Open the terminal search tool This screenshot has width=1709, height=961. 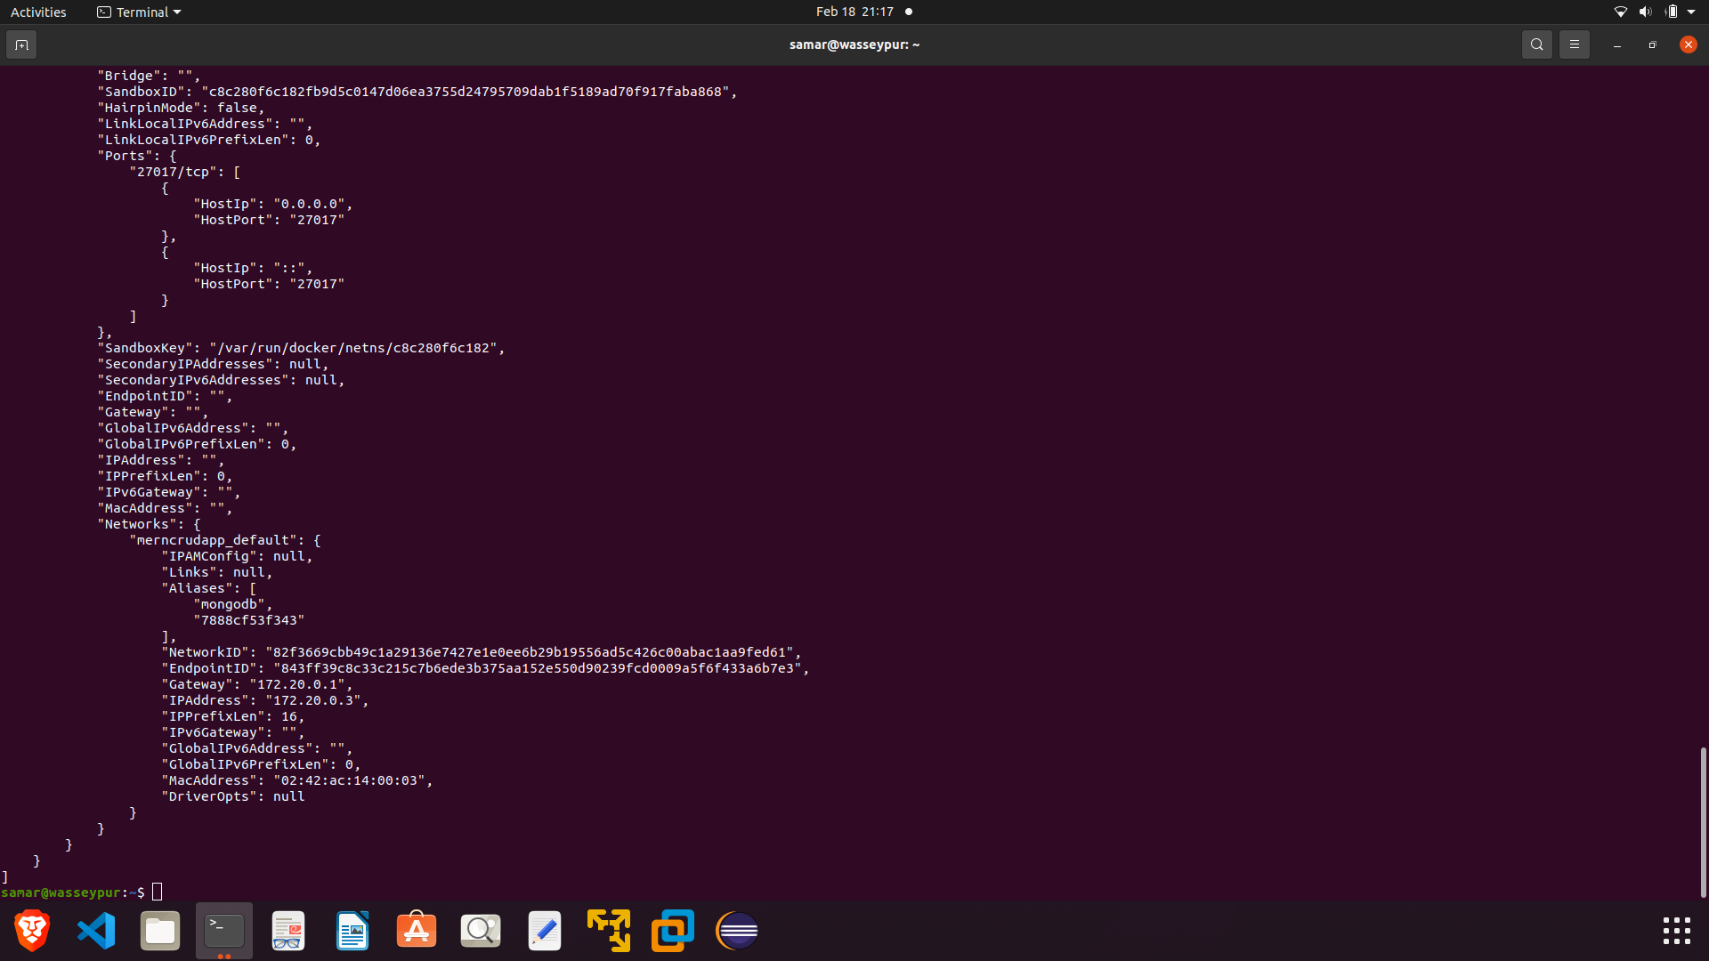[x=1536, y=44]
